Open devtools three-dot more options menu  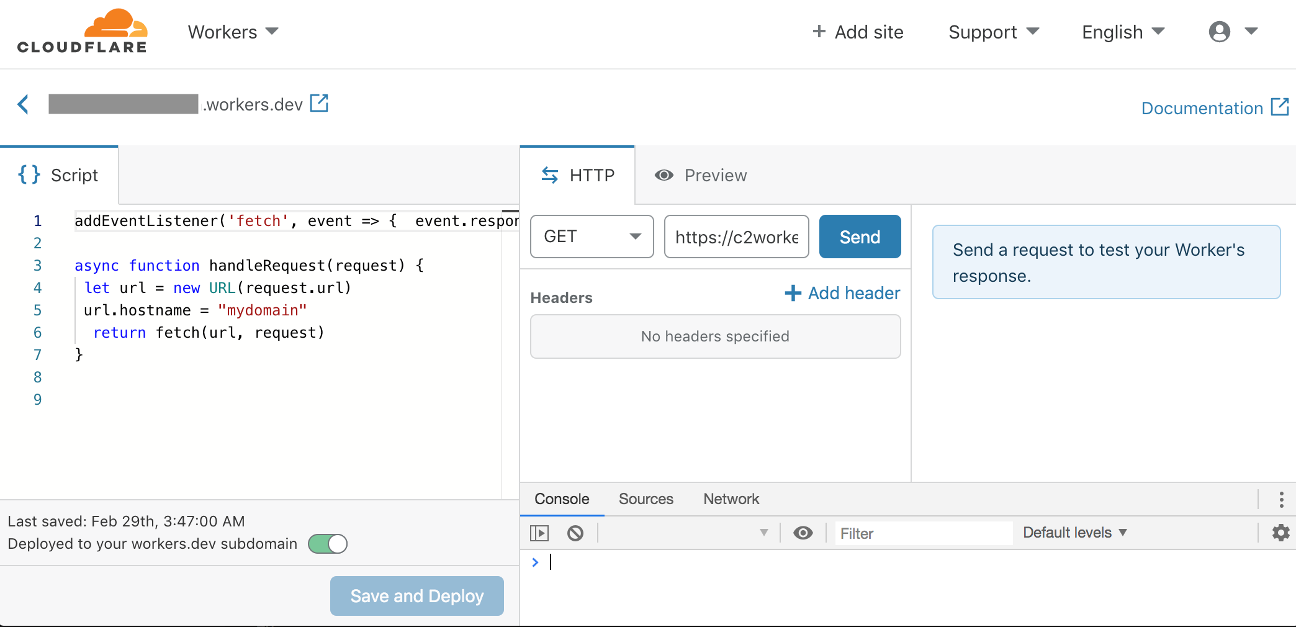click(x=1281, y=499)
